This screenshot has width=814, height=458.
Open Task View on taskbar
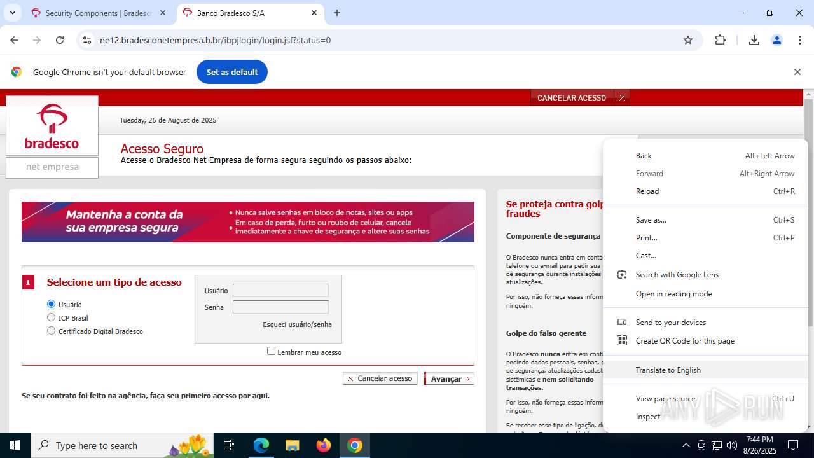230,445
